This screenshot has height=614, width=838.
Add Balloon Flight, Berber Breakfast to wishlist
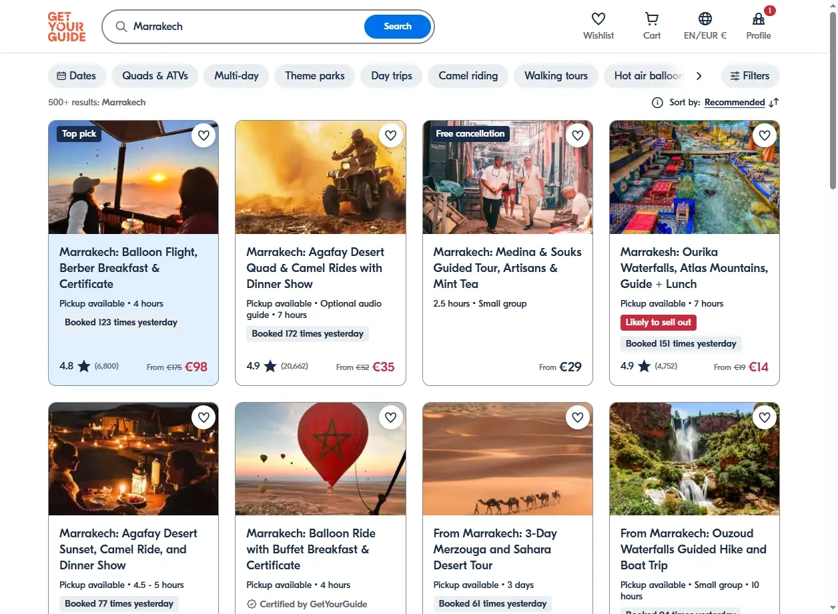tap(203, 135)
